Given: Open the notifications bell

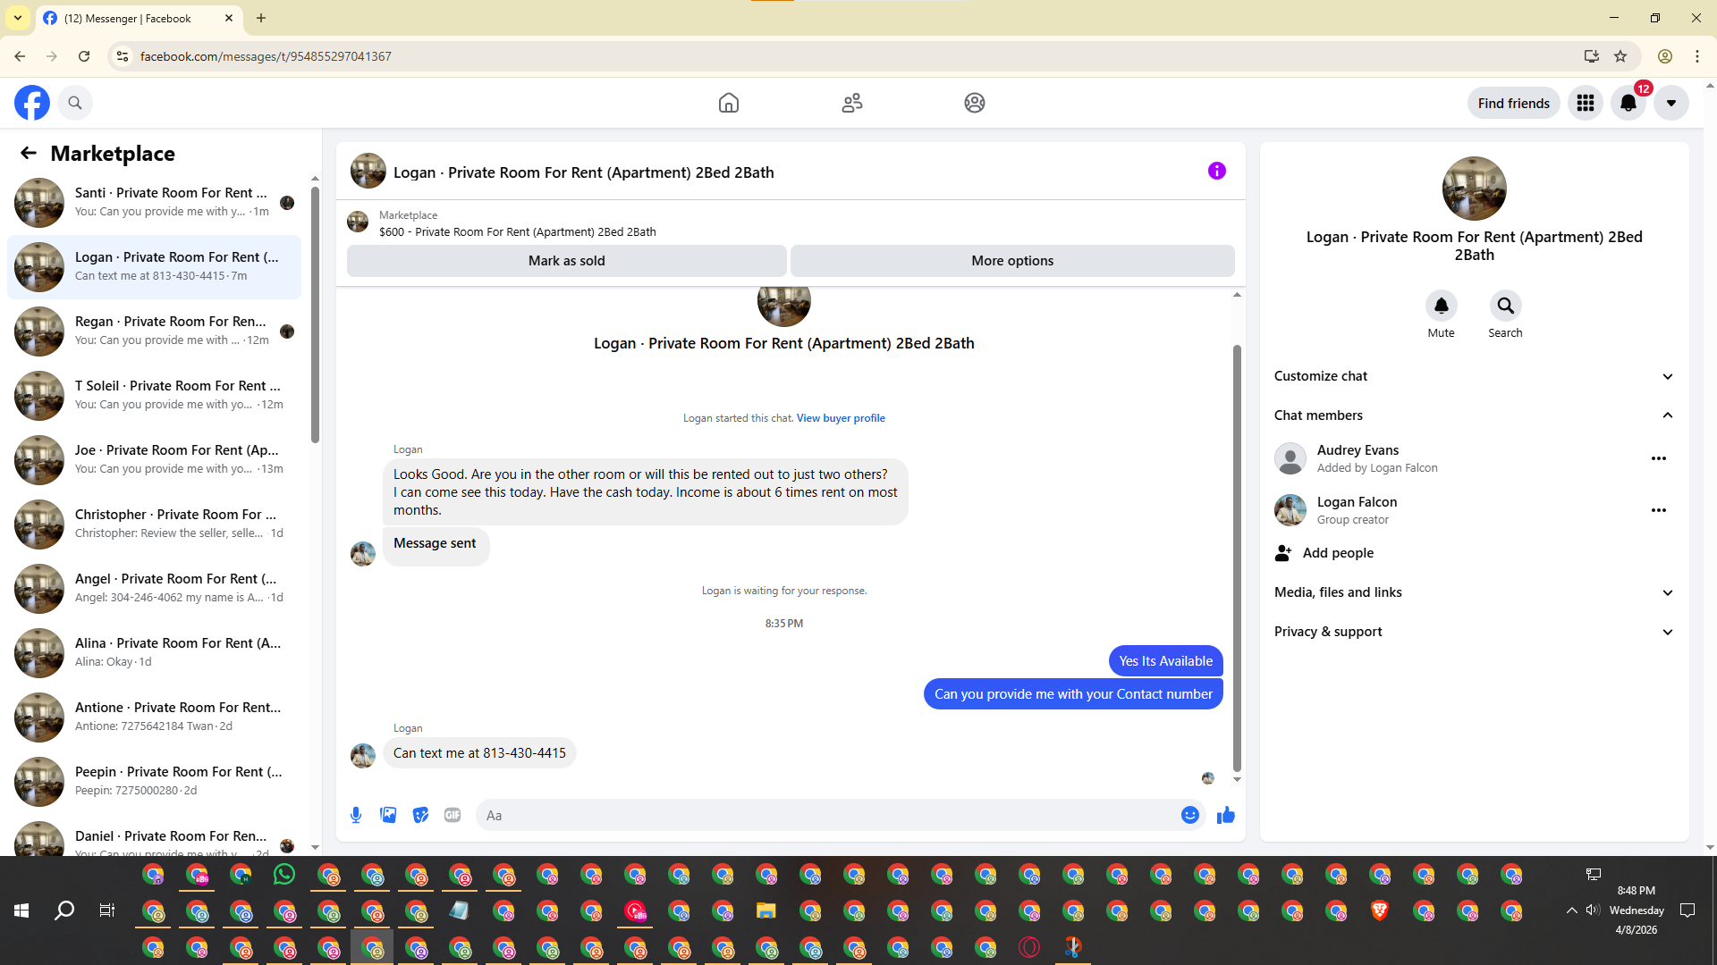Looking at the screenshot, I should (x=1628, y=103).
